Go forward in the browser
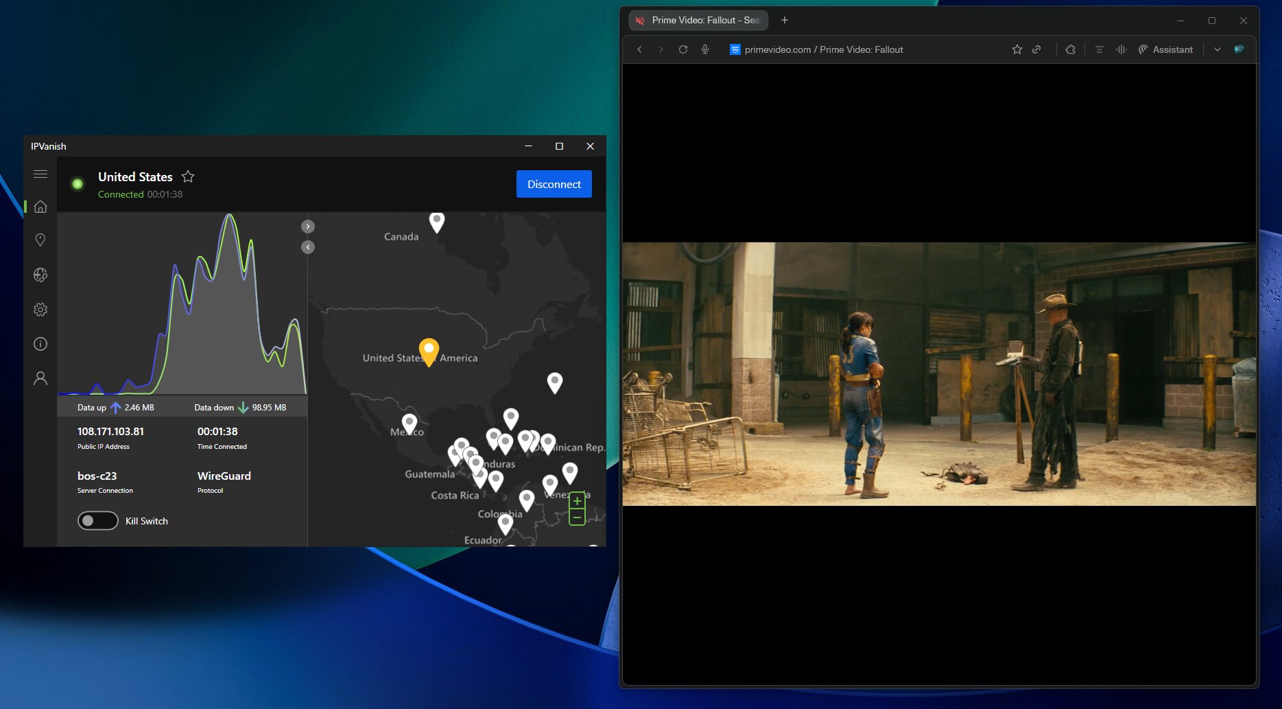1282x709 pixels. (x=661, y=49)
